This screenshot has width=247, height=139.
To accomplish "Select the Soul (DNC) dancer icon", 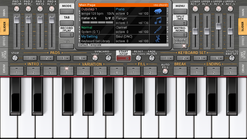I will (158, 39).
